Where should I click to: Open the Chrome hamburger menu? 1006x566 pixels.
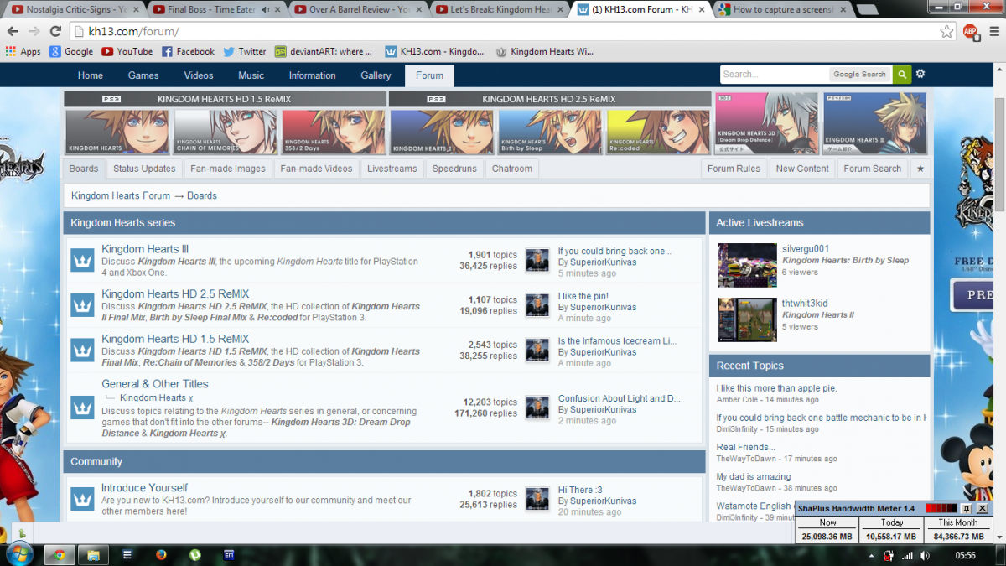[992, 31]
